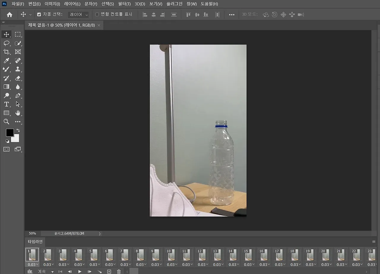This screenshot has width=380, height=274.
Task: Open the Move tool preset picker arrow
Action: [x=30, y=15]
